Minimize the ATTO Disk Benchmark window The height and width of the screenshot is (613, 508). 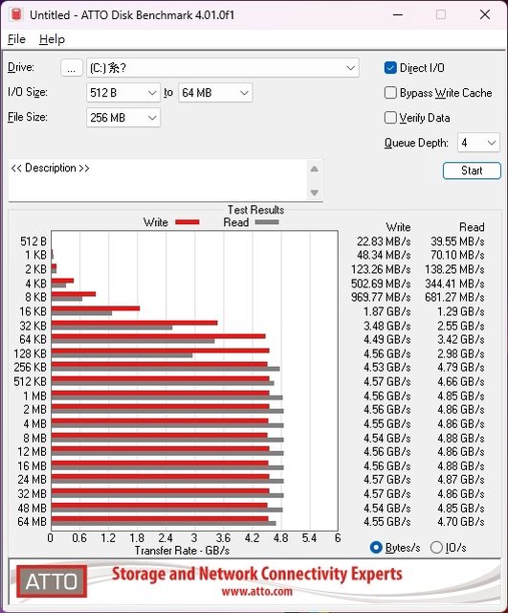coord(398,15)
